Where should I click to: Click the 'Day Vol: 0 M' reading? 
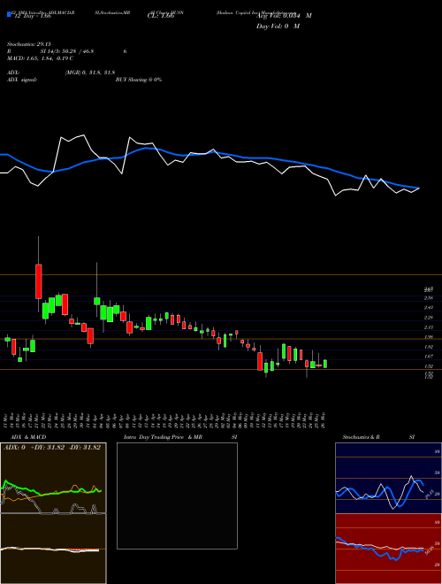tap(278, 27)
